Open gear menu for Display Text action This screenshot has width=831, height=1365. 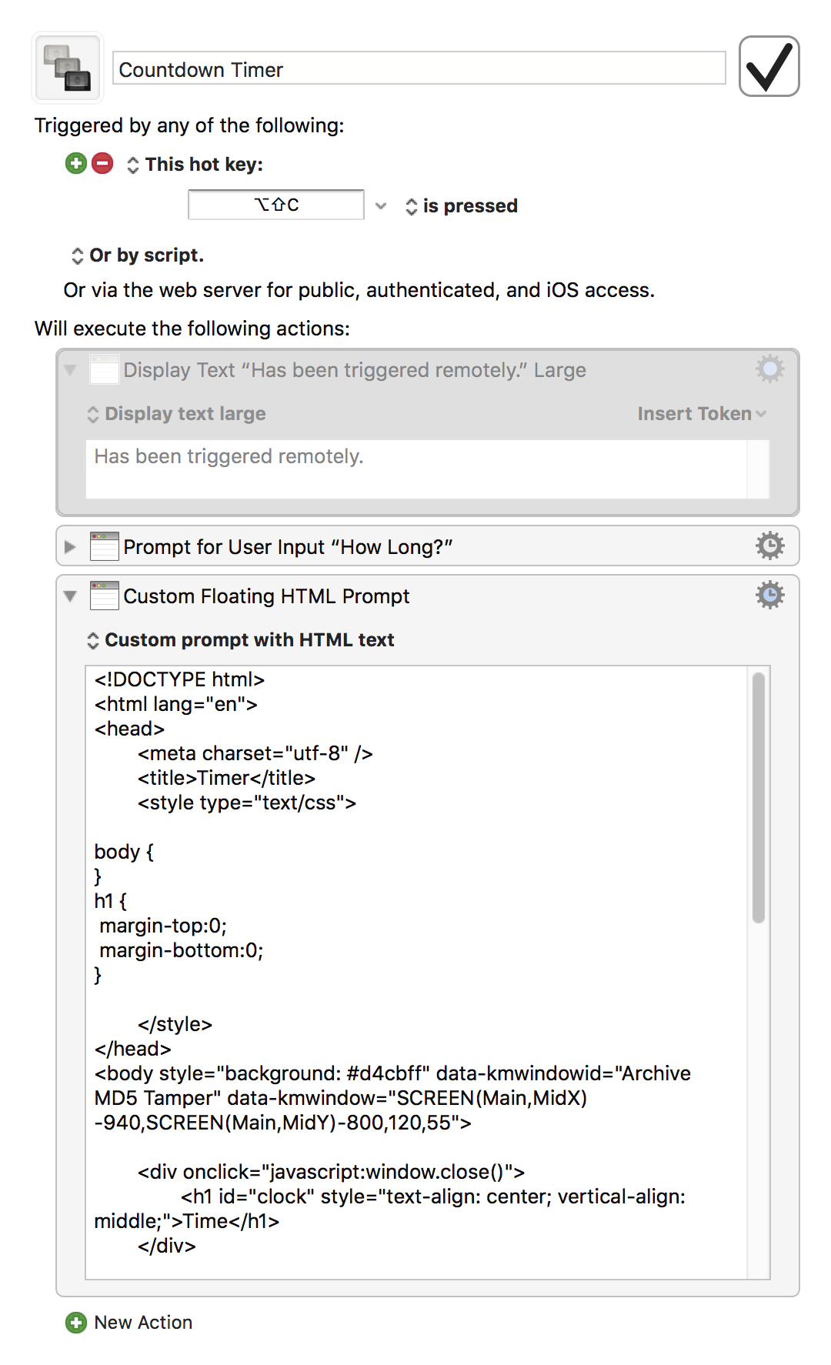click(769, 369)
